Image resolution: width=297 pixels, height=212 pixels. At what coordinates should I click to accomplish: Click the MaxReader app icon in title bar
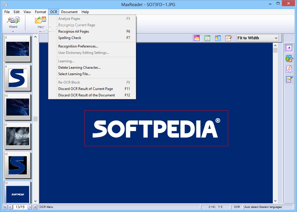pos(5,4)
